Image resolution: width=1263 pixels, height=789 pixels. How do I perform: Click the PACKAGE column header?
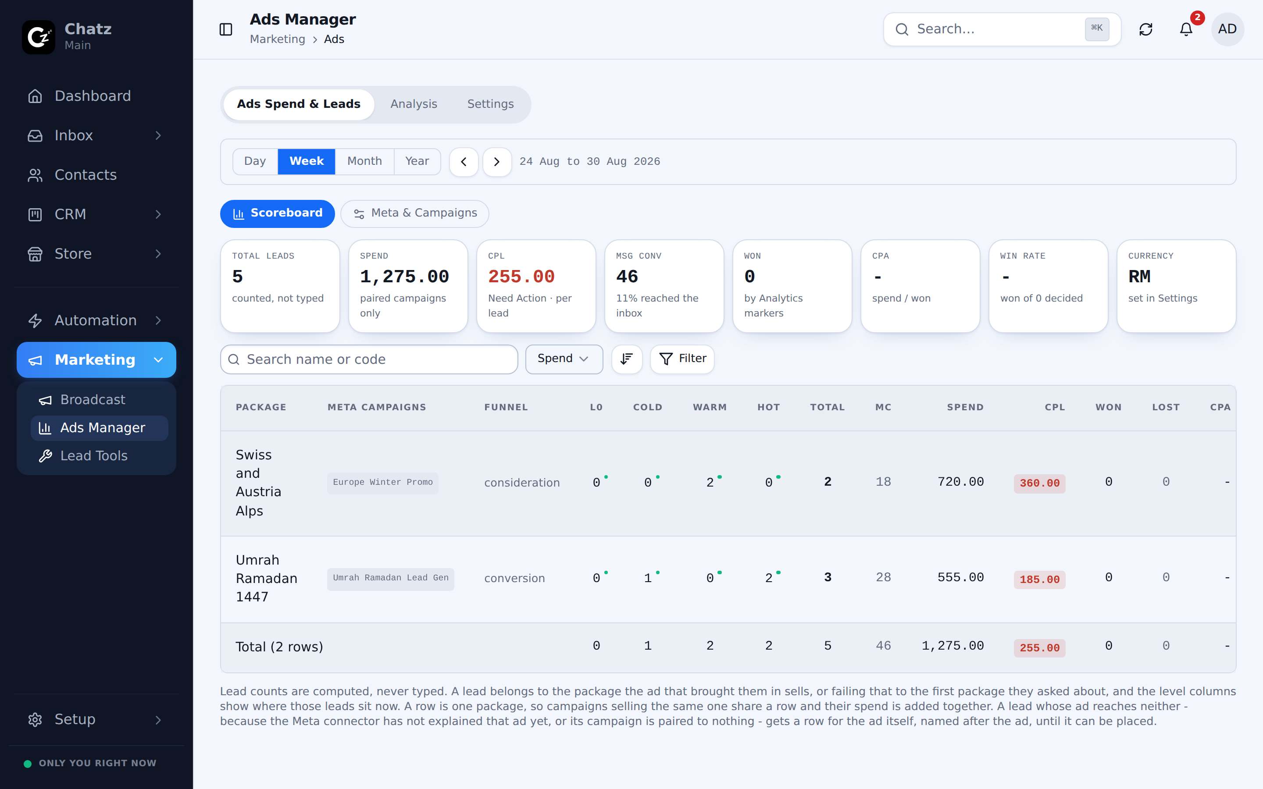pyautogui.click(x=261, y=408)
